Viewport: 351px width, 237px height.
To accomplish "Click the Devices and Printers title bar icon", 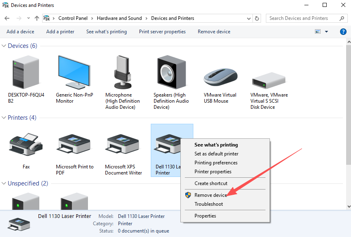I will 5,5.
